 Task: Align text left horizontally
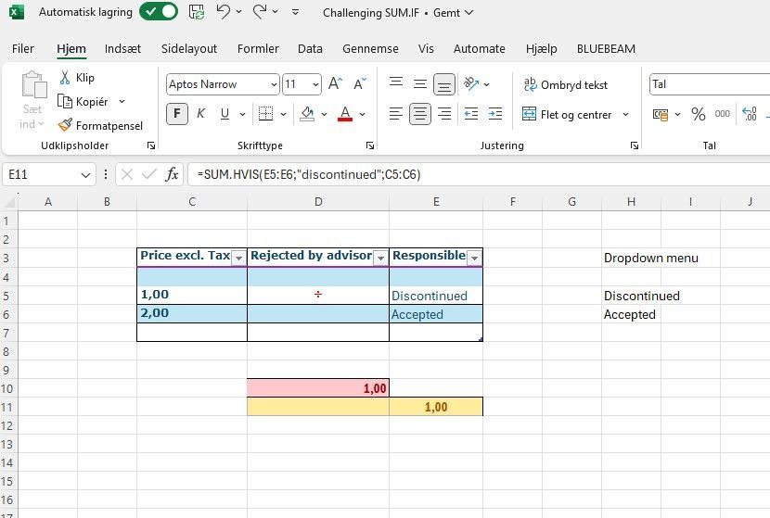coord(396,114)
